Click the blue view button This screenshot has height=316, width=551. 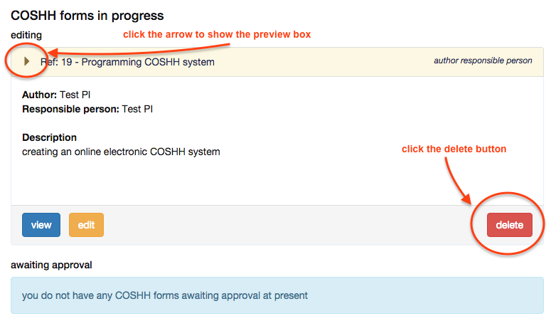pyautogui.click(x=41, y=225)
